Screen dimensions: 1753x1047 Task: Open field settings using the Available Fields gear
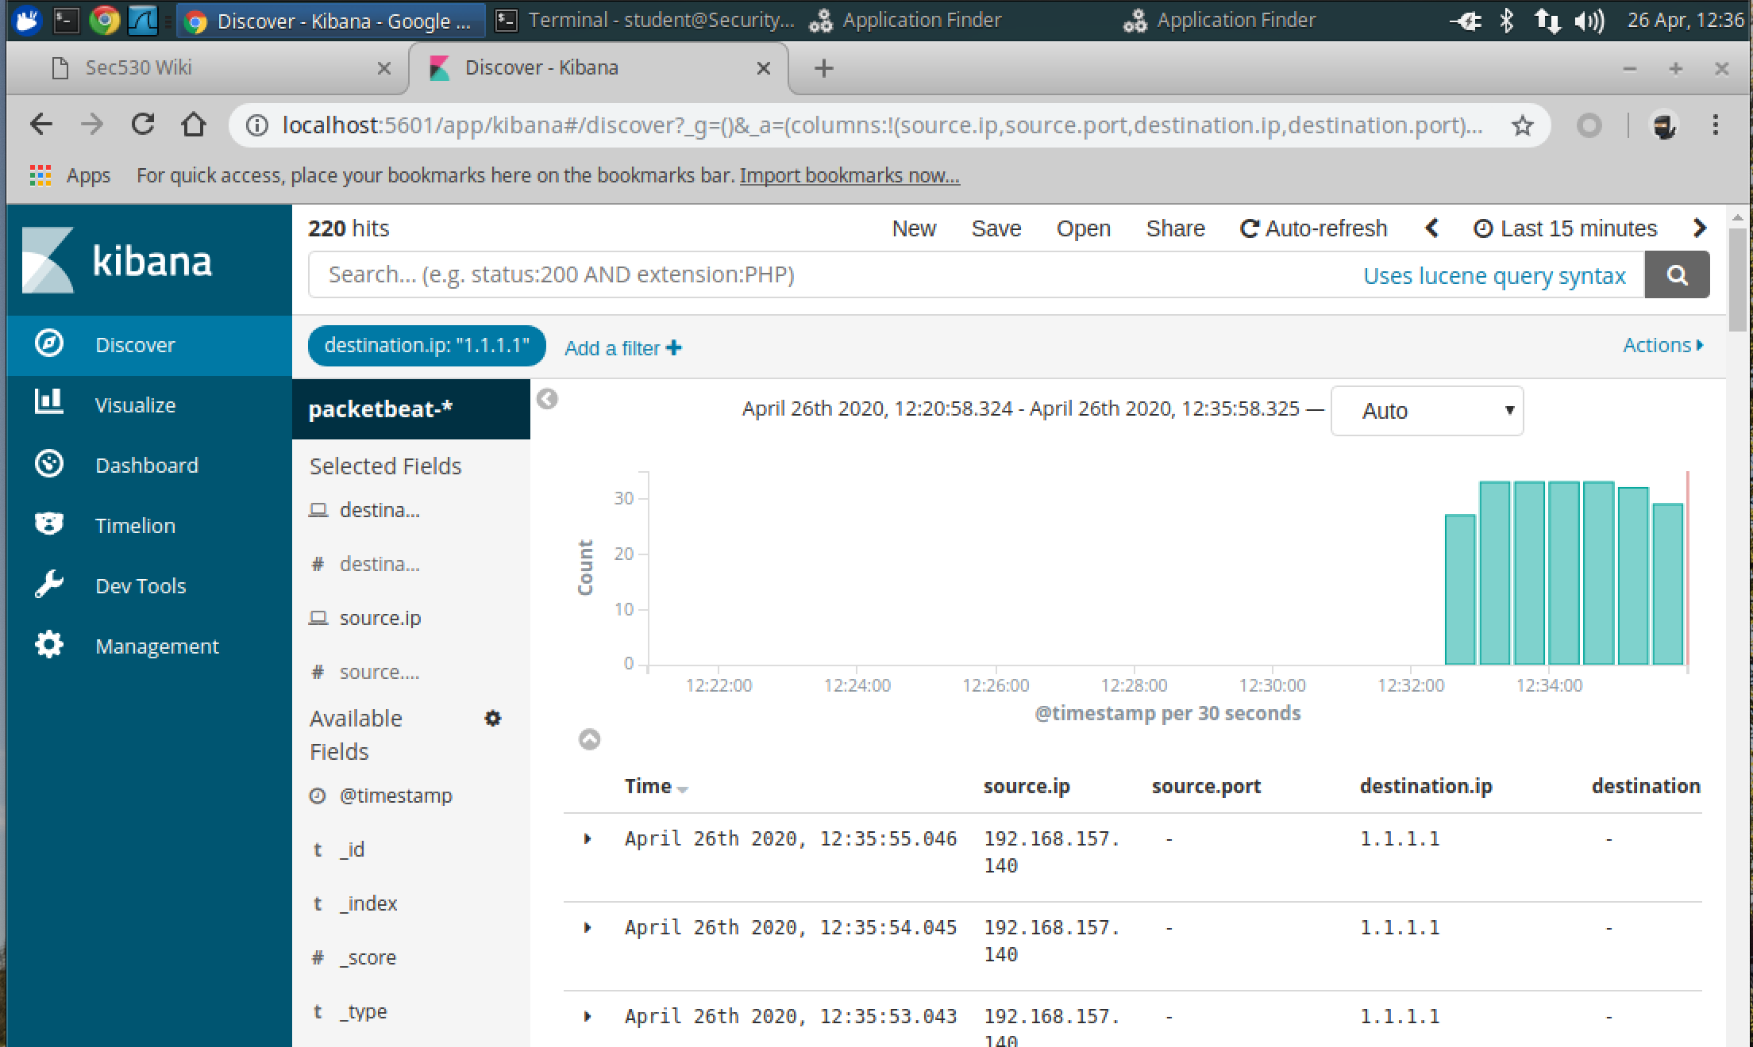tap(493, 719)
